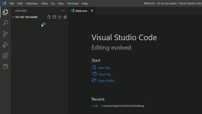
Task: Open Explorer views and more actions menu
Action: (63, 11)
